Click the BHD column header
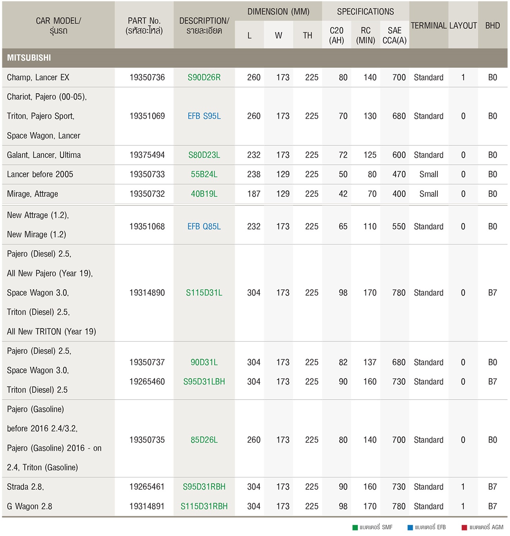The height and width of the screenshot is (536, 510). tap(493, 25)
